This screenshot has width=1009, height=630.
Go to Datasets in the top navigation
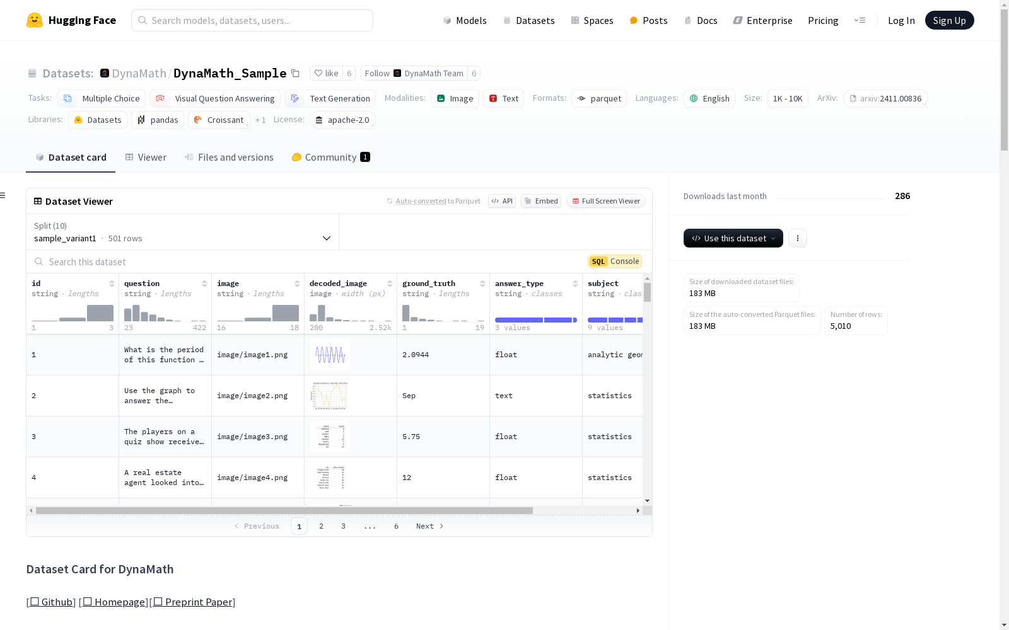tap(528, 20)
